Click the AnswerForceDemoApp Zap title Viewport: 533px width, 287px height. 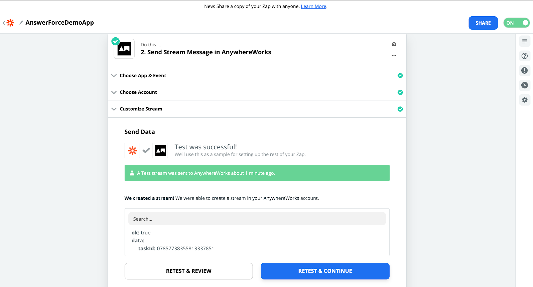[x=59, y=23]
